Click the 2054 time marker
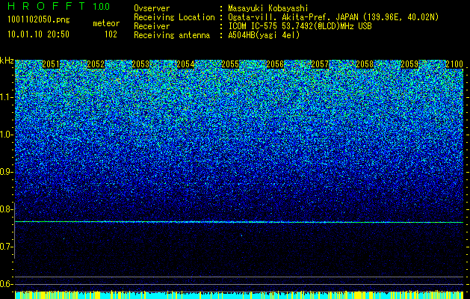Image resolution: width=470 pixels, height=299 pixels. [x=185, y=64]
